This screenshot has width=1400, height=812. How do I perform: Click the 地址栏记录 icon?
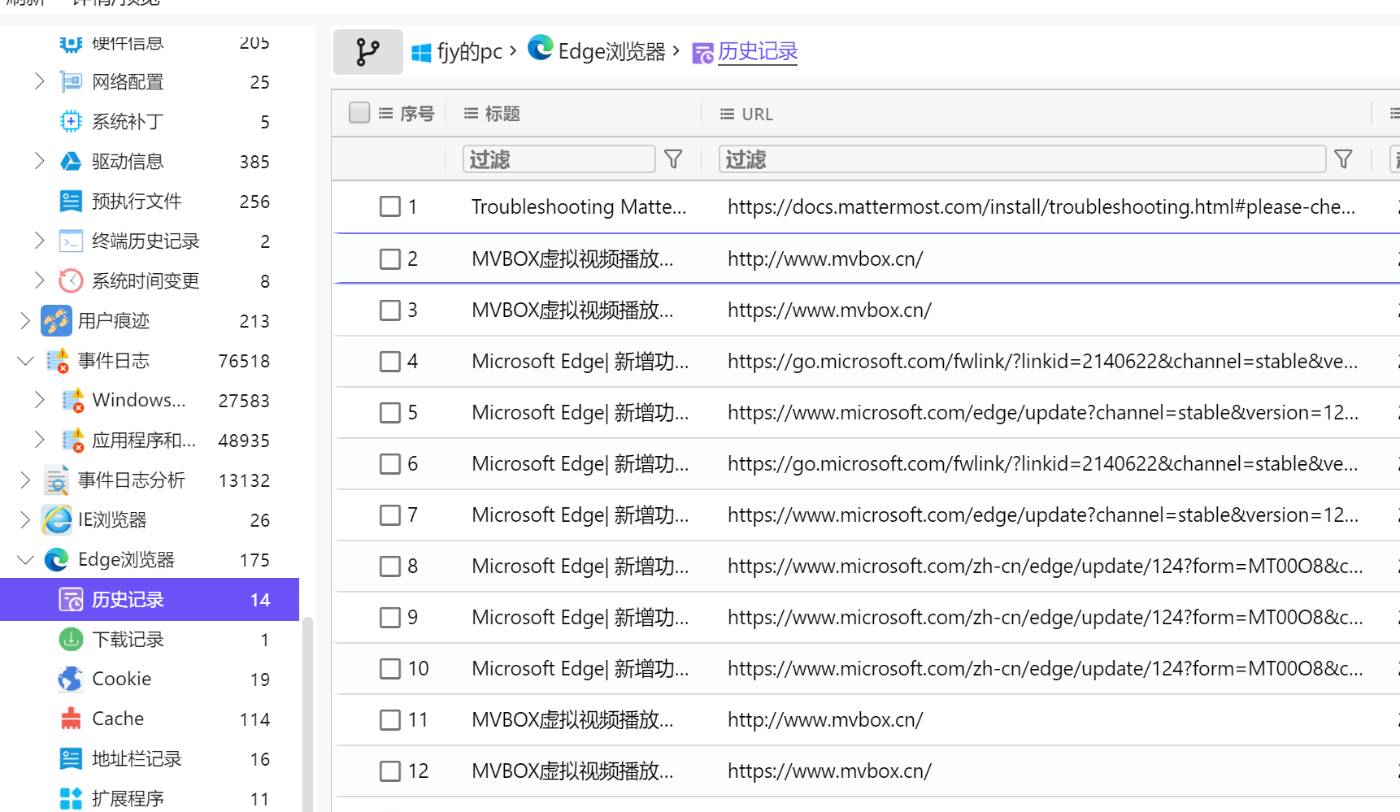(x=71, y=758)
